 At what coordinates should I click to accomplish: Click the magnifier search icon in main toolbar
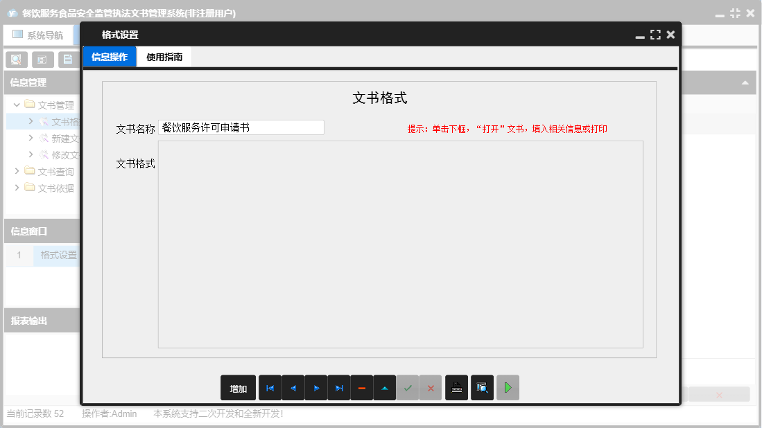pyautogui.click(x=17, y=60)
